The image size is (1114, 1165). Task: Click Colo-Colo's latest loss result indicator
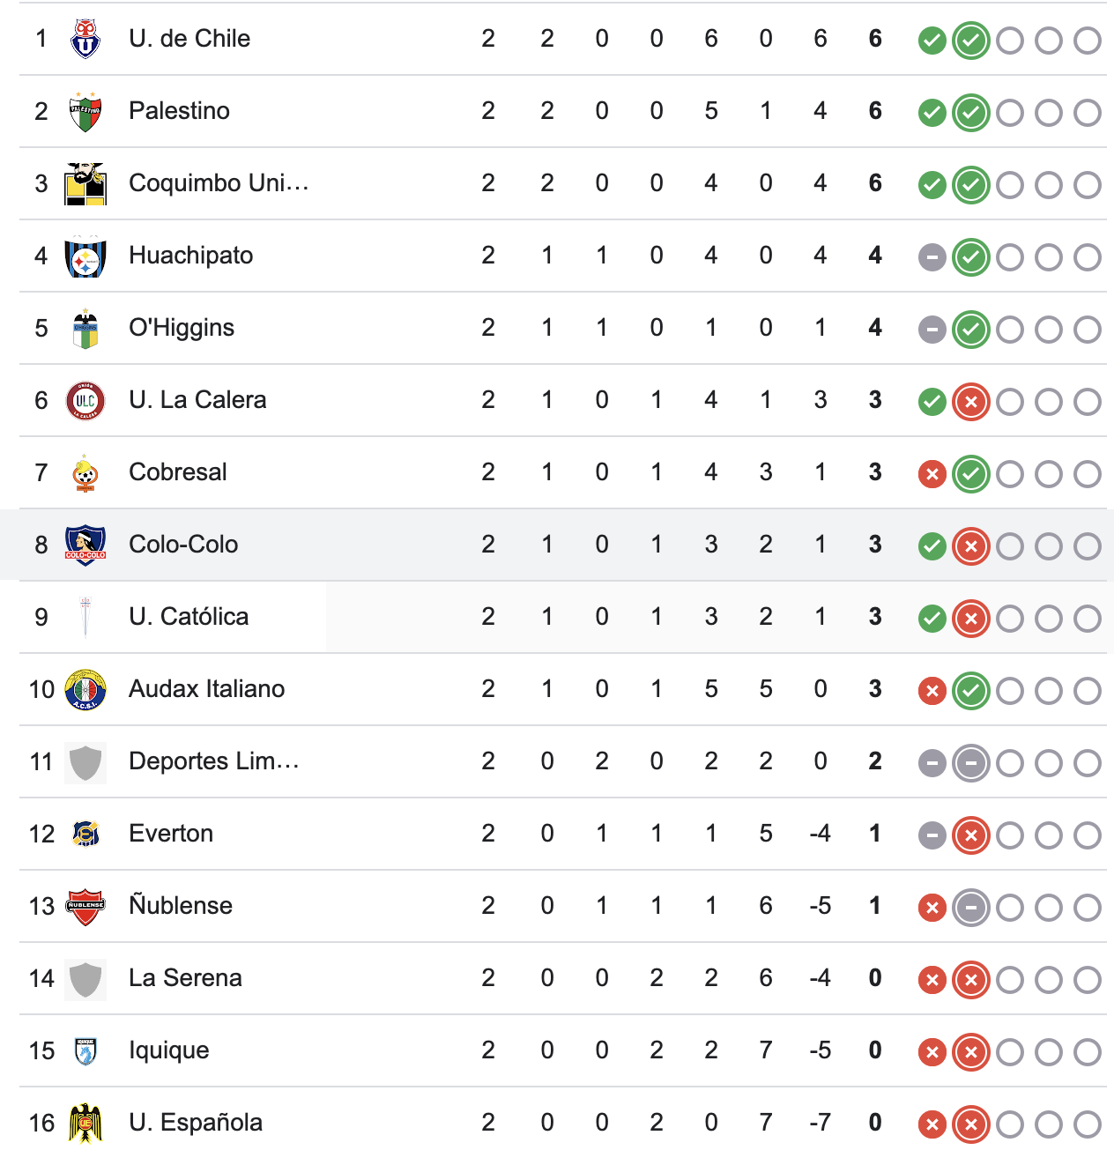pos(970,546)
